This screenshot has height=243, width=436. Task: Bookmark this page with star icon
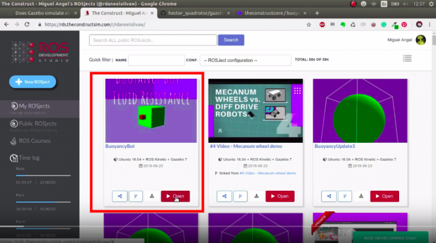[309, 25]
